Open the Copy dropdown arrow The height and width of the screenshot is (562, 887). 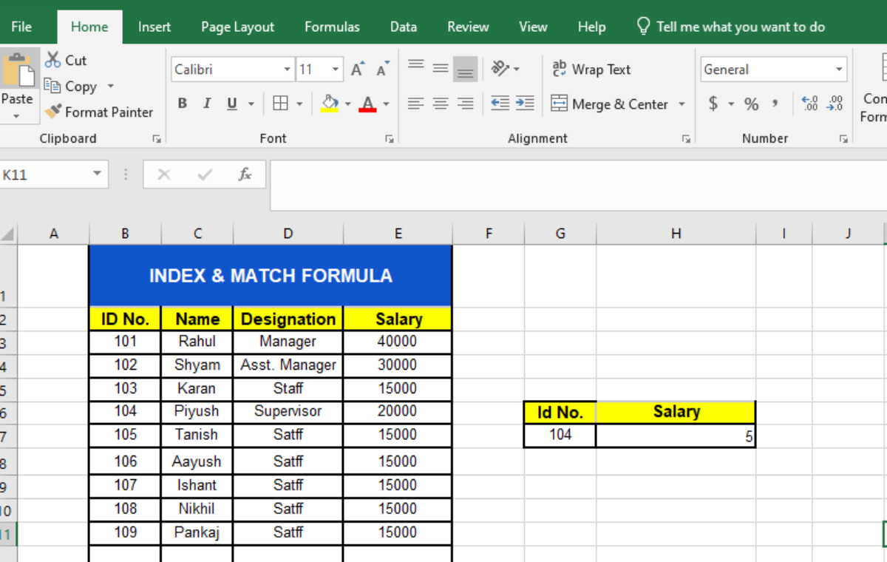pos(111,86)
